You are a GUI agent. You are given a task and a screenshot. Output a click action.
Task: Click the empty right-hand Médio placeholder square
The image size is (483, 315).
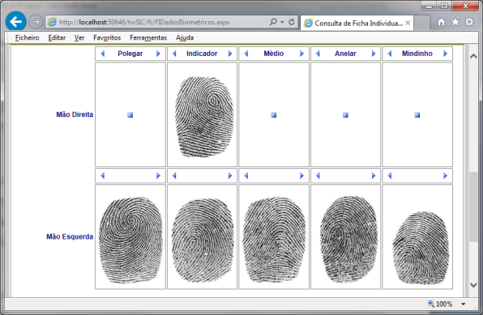[x=274, y=115]
